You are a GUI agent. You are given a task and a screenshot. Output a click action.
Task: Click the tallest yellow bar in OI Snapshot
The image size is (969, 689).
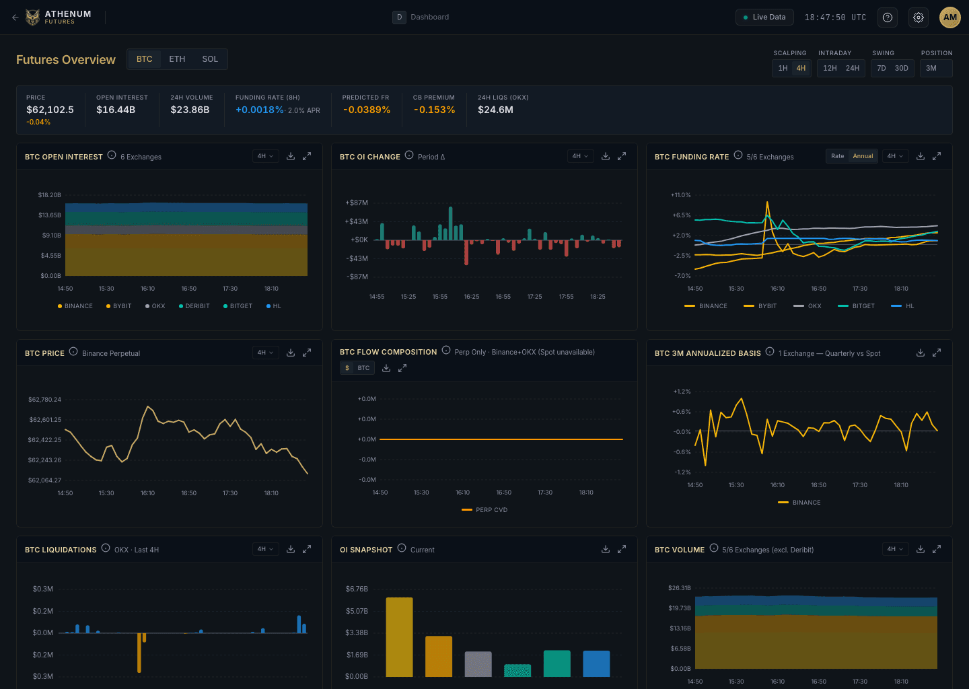399,637
